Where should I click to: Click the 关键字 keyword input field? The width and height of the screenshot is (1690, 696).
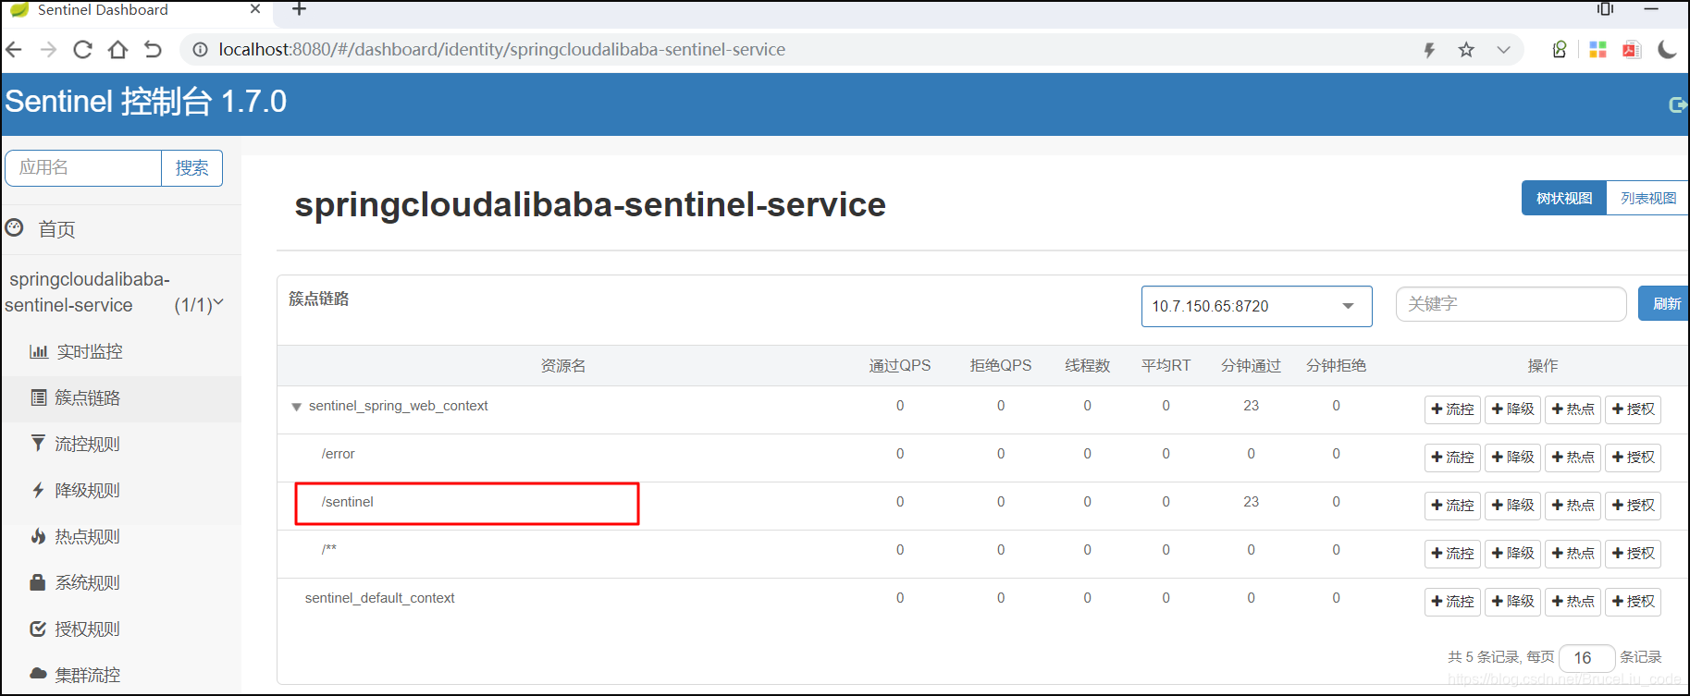(1511, 304)
